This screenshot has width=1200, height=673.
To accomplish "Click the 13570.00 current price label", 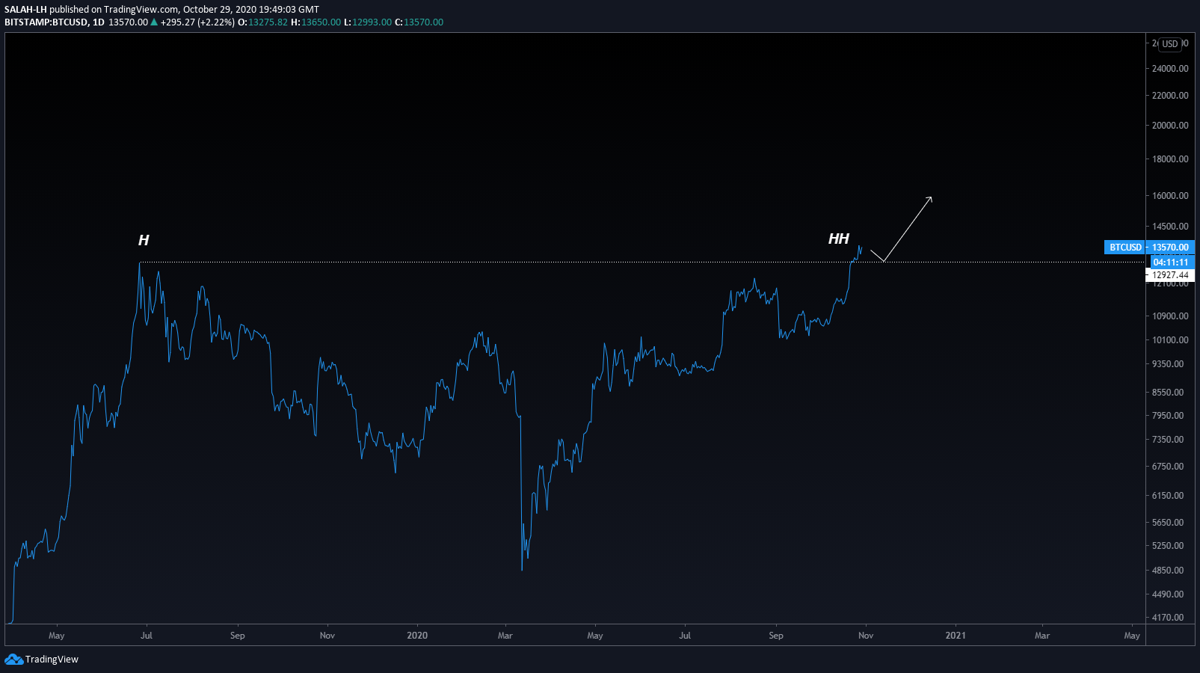I will [1170, 248].
